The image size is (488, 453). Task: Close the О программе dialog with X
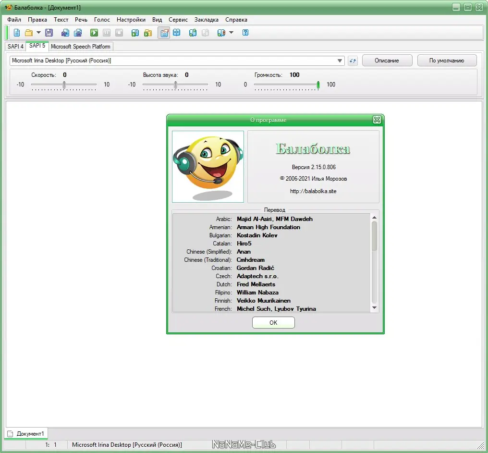coord(377,120)
